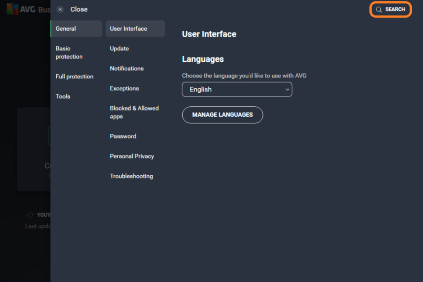Stay on the General settings tab
Viewport: 423px width, 282px height.
tap(65, 28)
